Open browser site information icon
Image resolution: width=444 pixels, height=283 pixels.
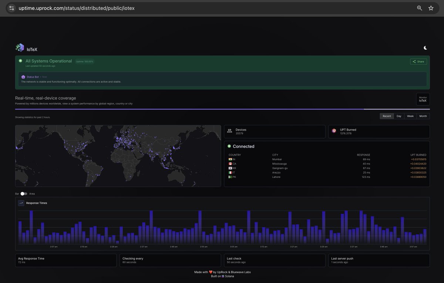point(11,8)
